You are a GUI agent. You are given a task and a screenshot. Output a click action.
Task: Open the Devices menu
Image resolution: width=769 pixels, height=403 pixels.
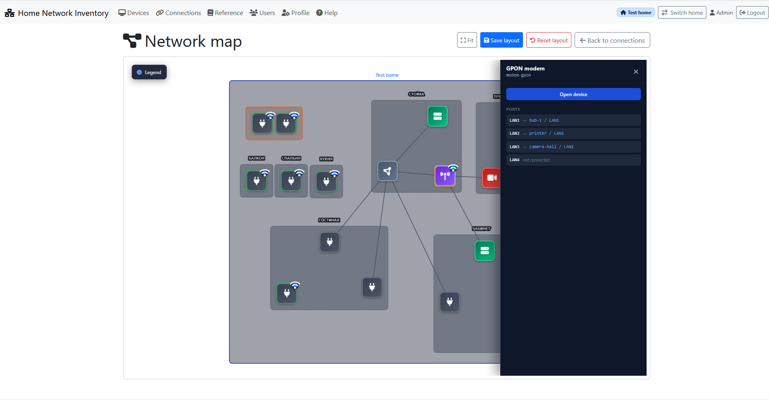coord(134,13)
